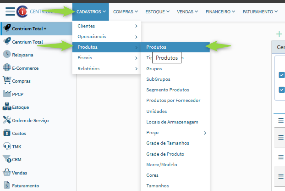Viewport: 285px width, 191px height.
Task: Select Grupos from the Produtos submenu
Action: point(154,68)
